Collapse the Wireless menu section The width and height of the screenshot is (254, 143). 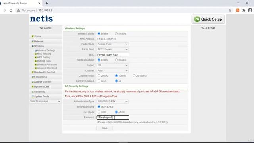pyautogui.click(x=39, y=46)
